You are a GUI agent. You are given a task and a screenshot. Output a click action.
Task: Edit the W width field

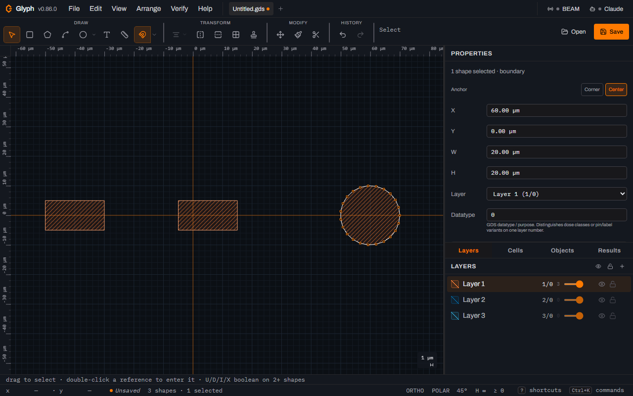(x=557, y=152)
